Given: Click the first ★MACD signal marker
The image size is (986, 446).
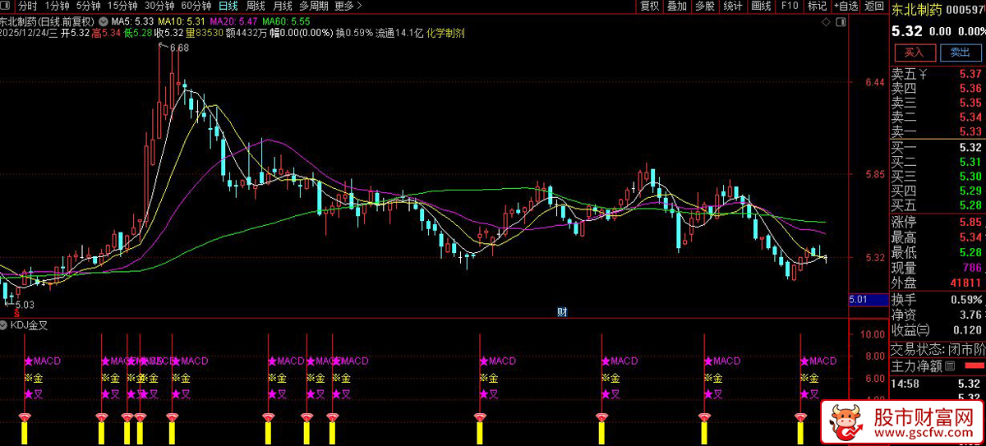Looking at the screenshot, I should point(42,361).
